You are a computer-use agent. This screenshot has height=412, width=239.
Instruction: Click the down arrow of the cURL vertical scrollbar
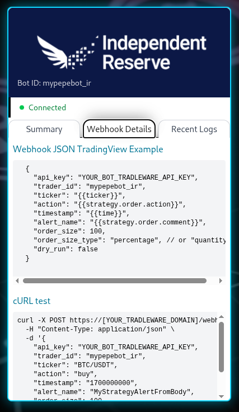pyautogui.click(x=222, y=396)
